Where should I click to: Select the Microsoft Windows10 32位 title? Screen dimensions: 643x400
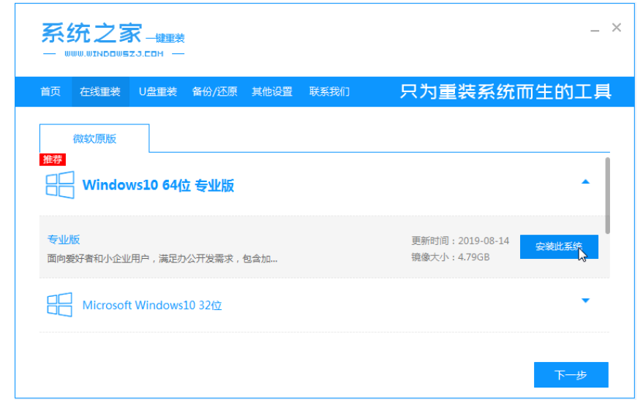[x=151, y=305]
